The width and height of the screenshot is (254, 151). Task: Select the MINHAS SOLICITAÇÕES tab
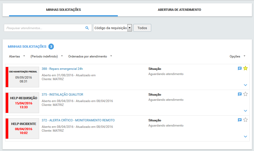pos(63,10)
